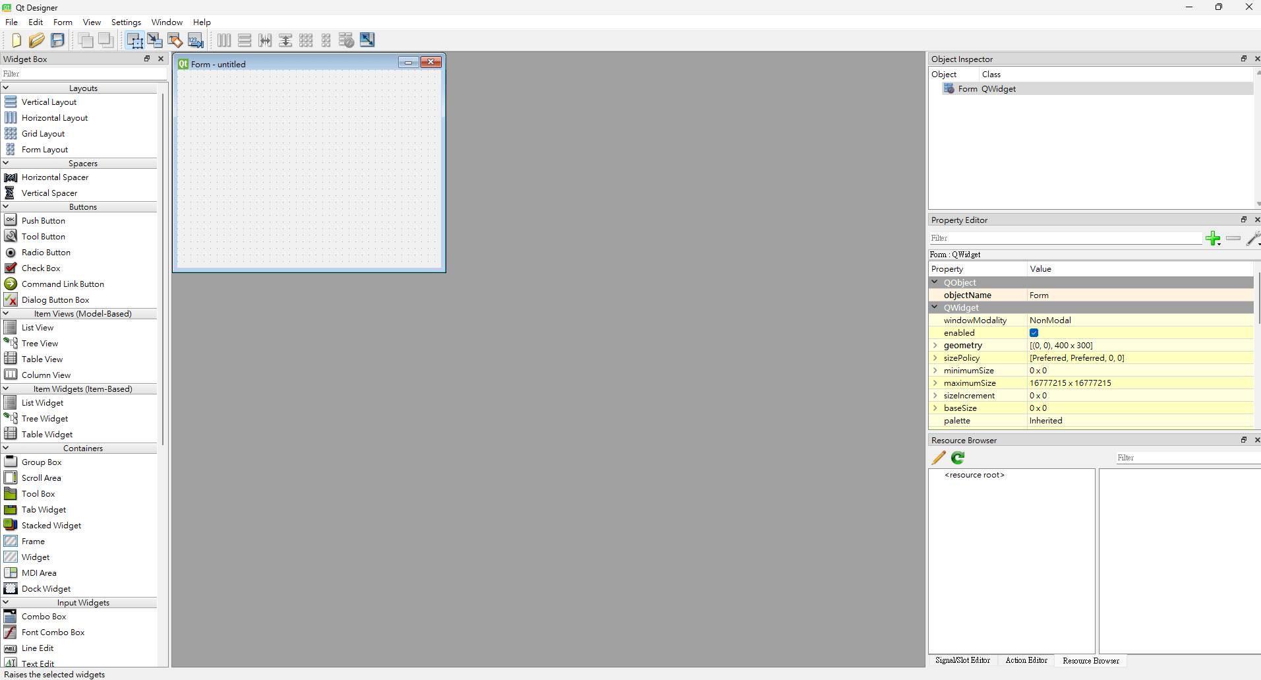Switch to the Signal/Slot Editor tab

[x=962, y=660]
